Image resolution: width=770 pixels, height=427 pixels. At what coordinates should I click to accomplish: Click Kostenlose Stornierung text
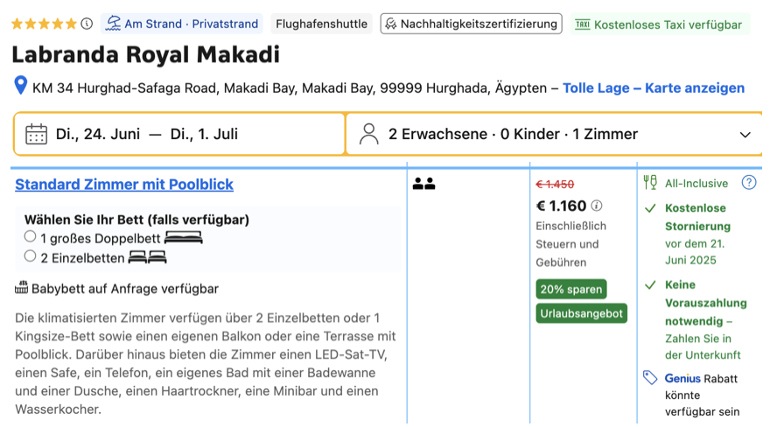click(698, 217)
